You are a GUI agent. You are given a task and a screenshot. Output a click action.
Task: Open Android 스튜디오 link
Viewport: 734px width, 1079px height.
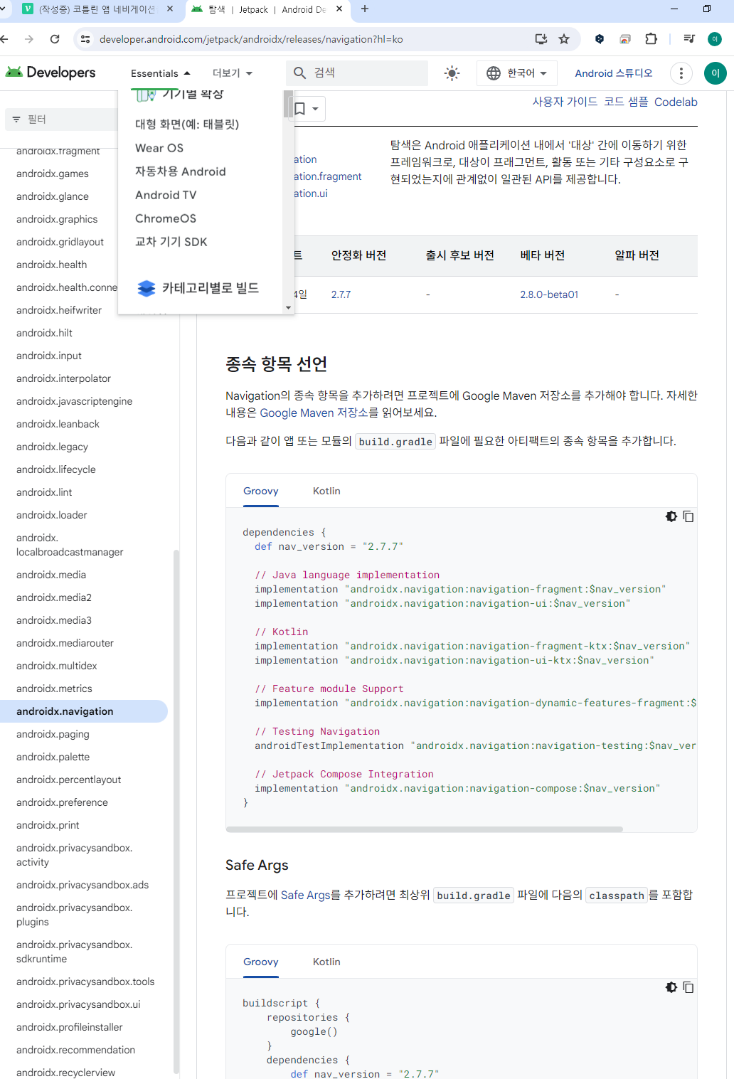click(613, 73)
